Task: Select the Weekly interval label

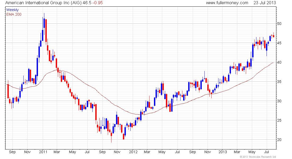Action: [x=12, y=10]
